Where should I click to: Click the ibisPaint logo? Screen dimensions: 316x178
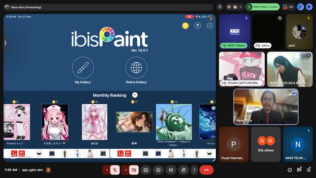pos(110,37)
